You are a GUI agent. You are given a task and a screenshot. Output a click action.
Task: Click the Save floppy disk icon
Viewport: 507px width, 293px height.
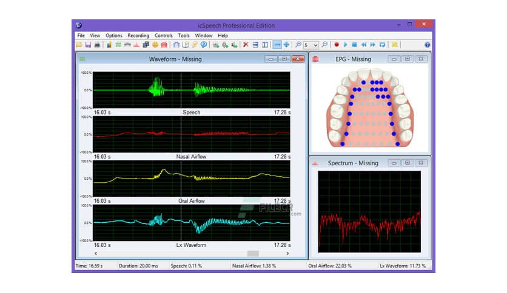88,45
